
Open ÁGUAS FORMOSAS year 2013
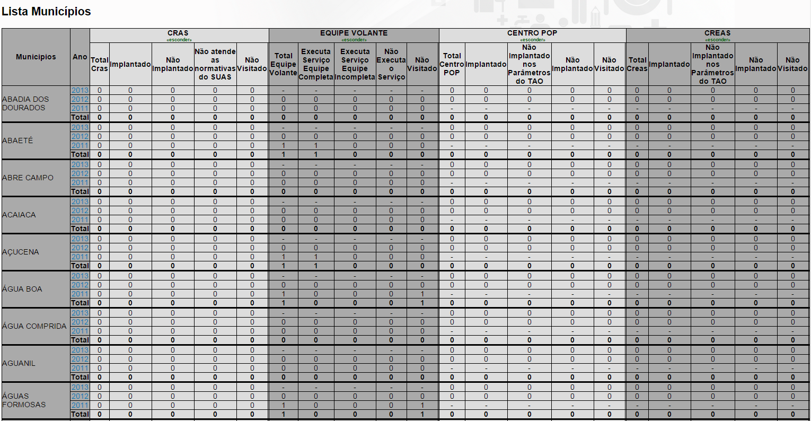point(80,388)
